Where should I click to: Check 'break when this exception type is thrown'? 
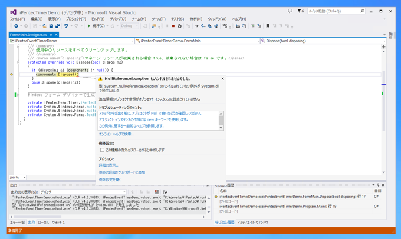click(x=102, y=150)
